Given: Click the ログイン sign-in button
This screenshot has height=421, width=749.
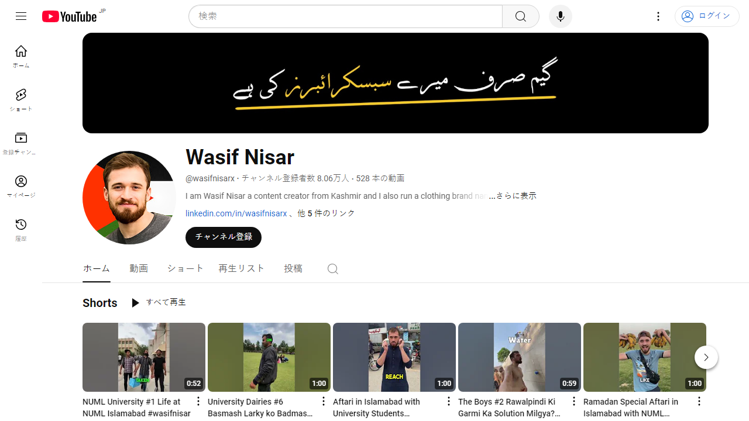Looking at the screenshot, I should click(x=707, y=16).
